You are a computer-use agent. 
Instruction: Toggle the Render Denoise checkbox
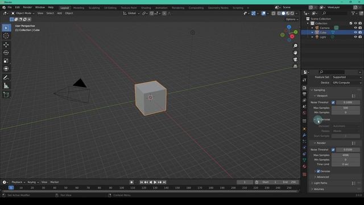click(318, 171)
